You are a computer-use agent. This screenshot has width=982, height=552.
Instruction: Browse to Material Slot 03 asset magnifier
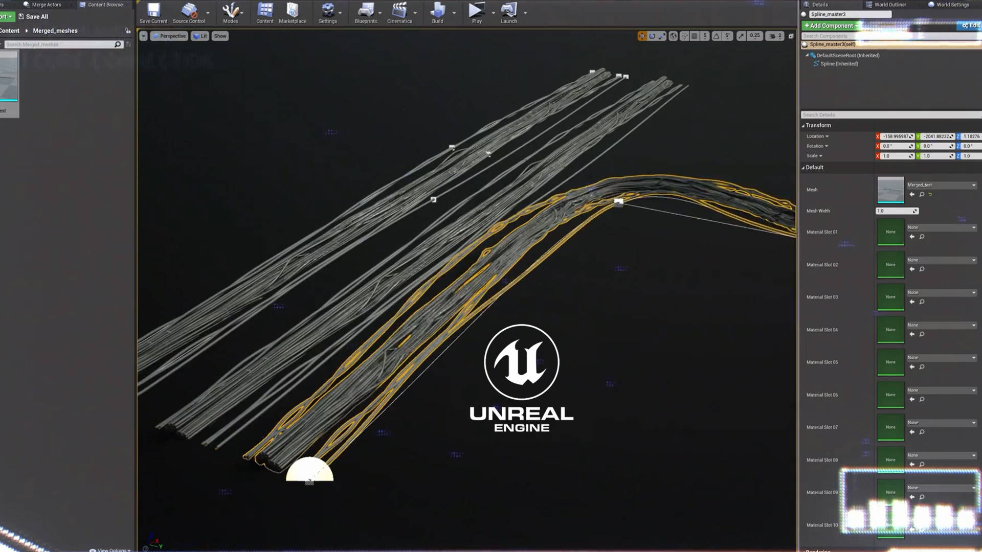922,302
